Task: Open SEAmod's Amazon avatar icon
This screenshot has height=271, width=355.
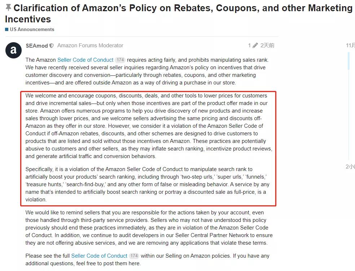Action: [13, 50]
